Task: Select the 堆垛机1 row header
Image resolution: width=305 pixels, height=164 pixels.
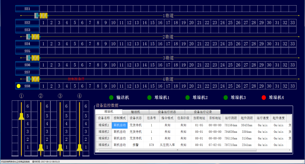Action: click(x=104, y=125)
